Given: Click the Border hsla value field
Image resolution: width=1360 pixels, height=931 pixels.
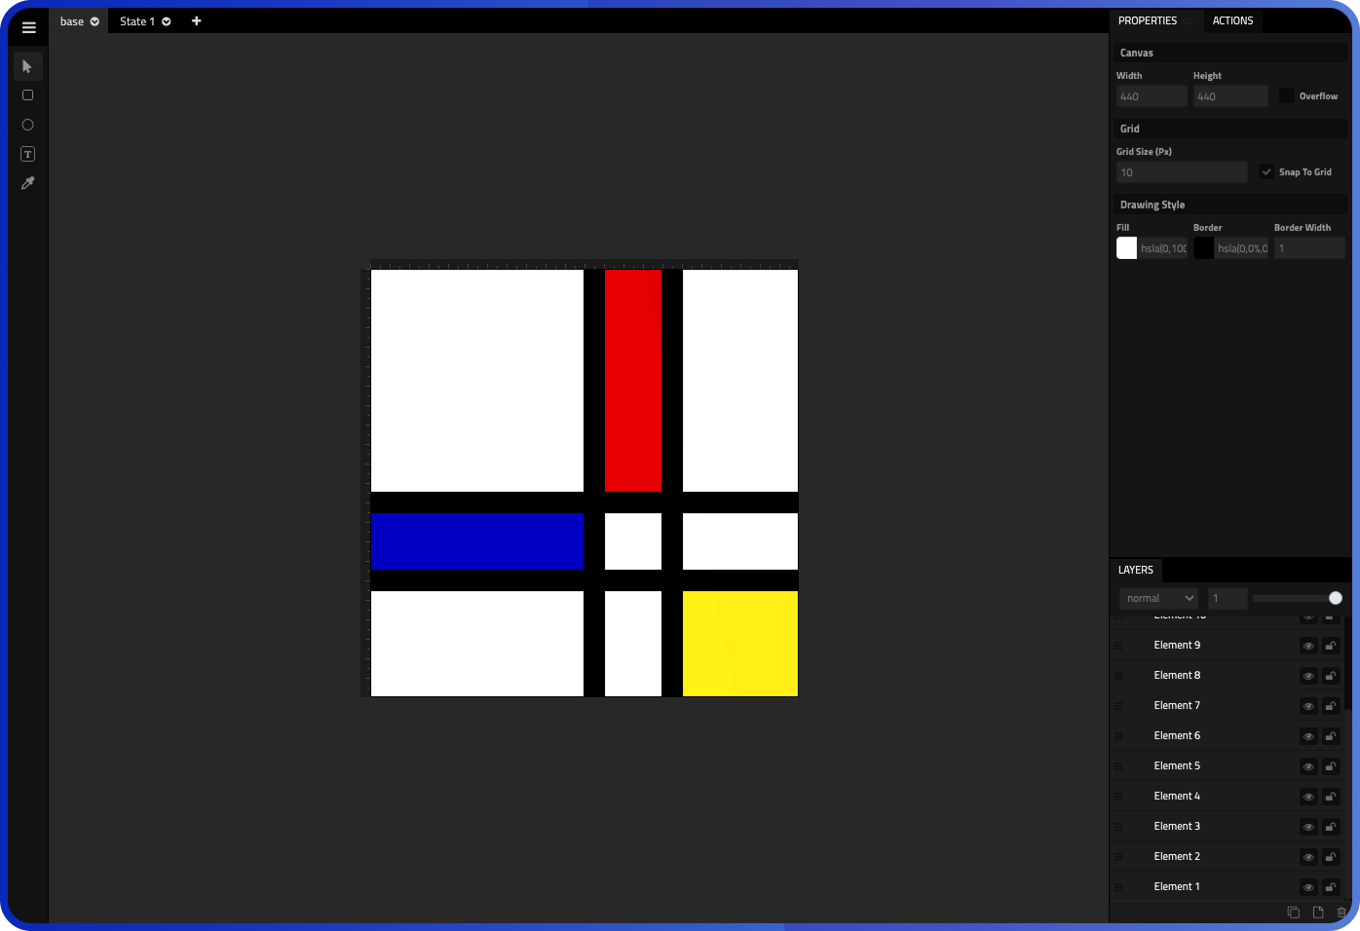Looking at the screenshot, I should pyautogui.click(x=1242, y=248).
